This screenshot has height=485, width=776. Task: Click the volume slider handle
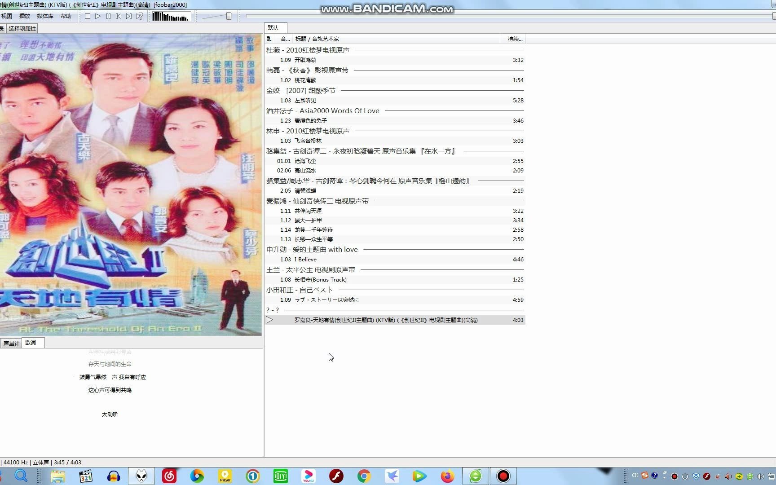pos(229,16)
